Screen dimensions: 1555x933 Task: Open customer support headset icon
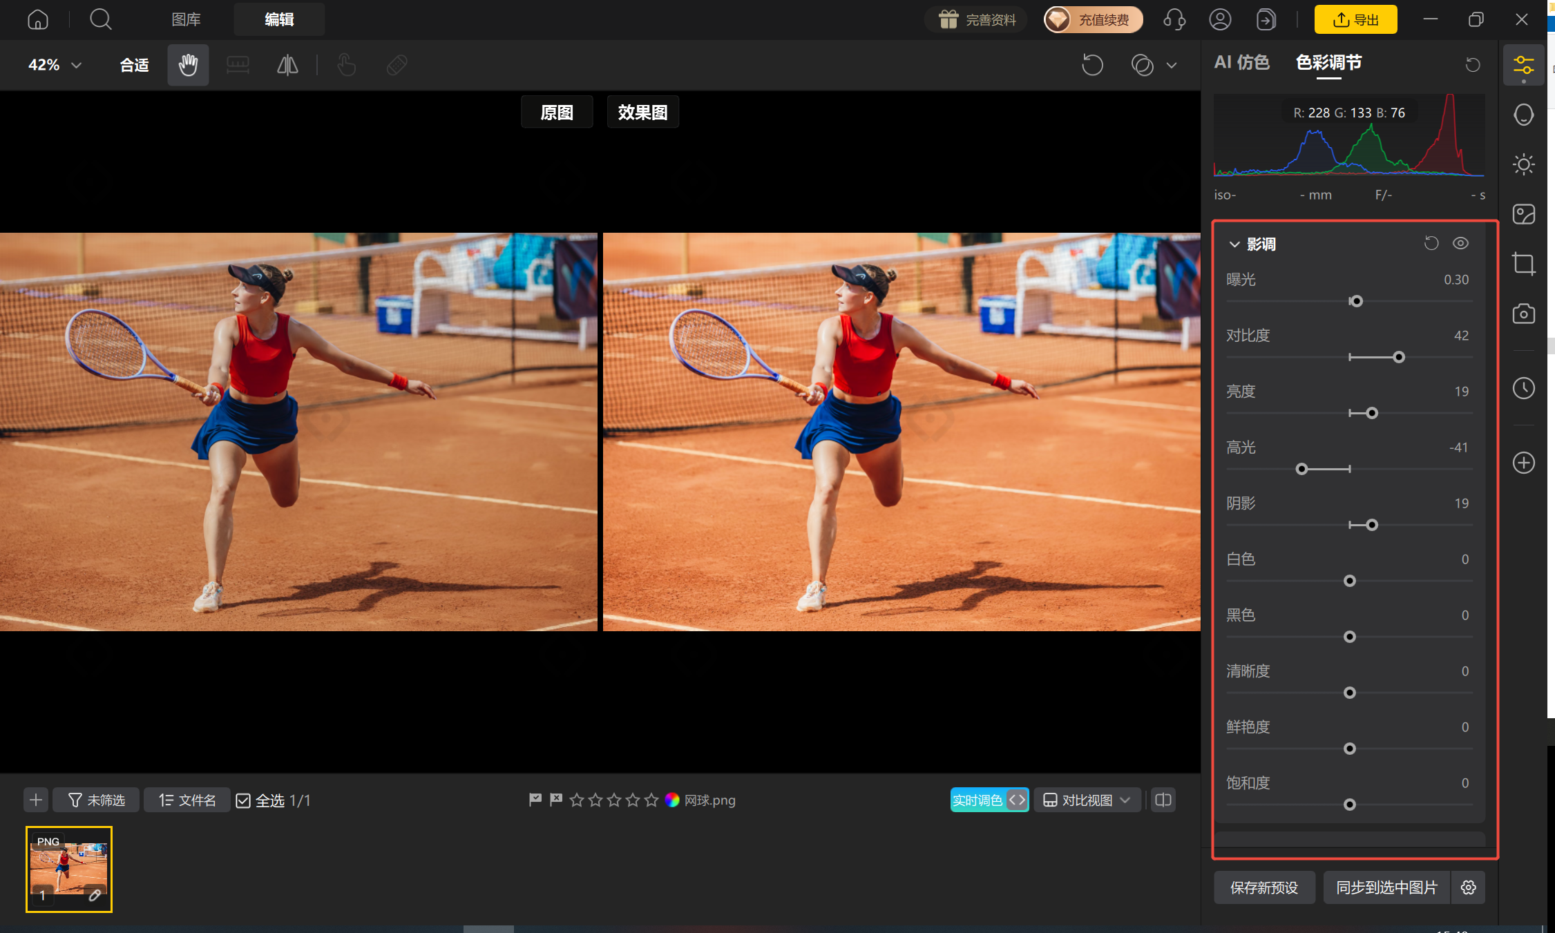[x=1174, y=19]
